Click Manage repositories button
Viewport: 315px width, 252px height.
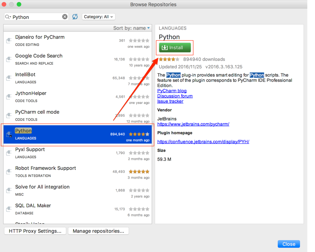(98, 231)
